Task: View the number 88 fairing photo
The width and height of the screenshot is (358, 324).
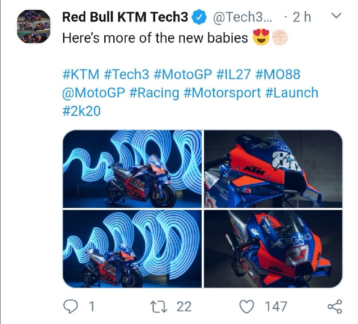Action: click(273, 169)
